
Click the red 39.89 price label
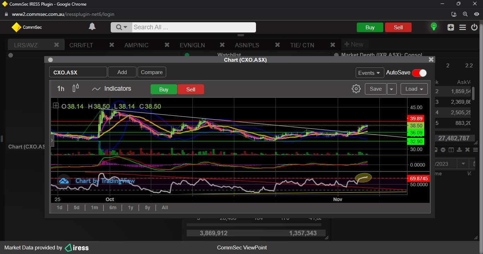(x=416, y=119)
